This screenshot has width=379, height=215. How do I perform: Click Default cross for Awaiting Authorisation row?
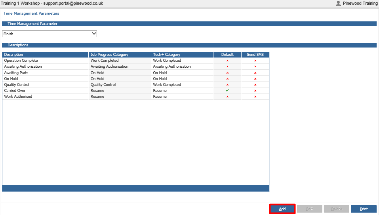tap(227, 67)
